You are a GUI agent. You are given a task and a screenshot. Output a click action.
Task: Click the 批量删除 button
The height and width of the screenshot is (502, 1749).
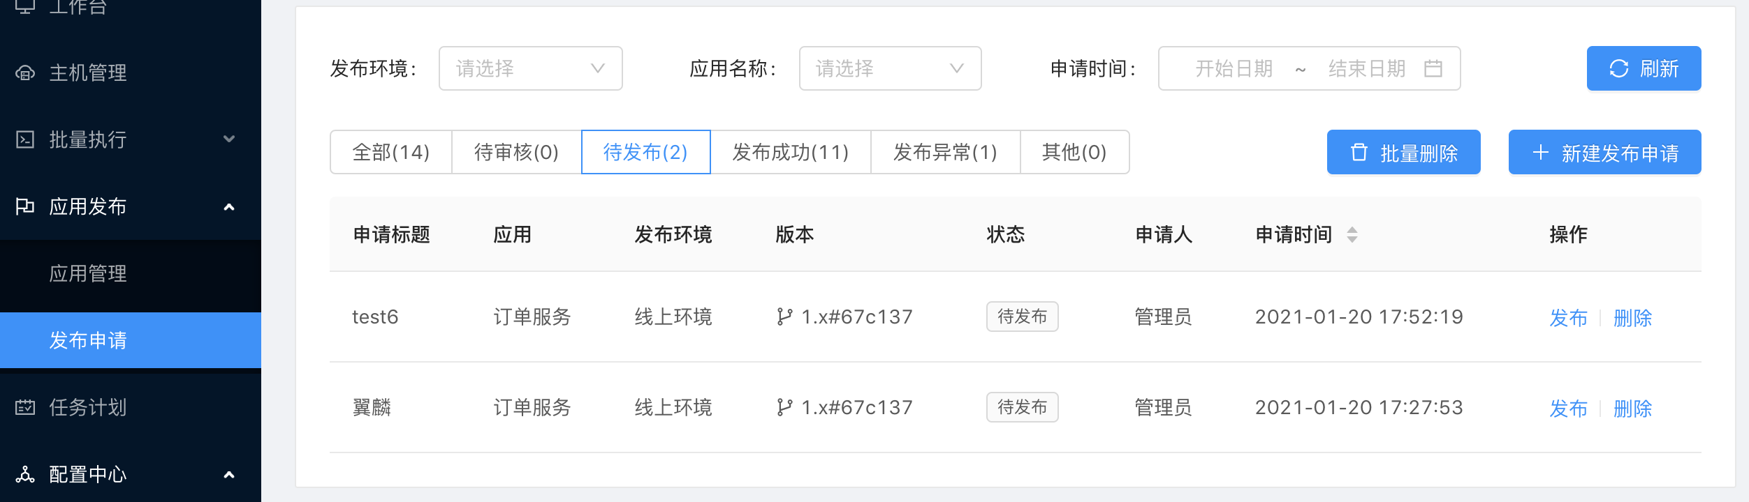(1404, 152)
